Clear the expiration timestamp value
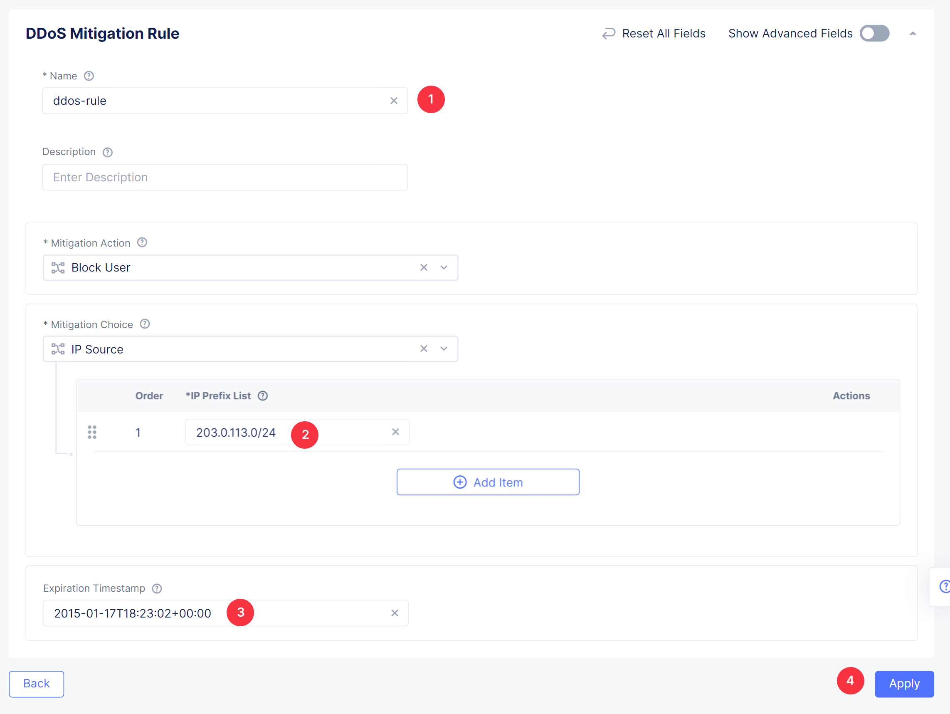Viewport: 950px width, 714px height. (x=394, y=613)
